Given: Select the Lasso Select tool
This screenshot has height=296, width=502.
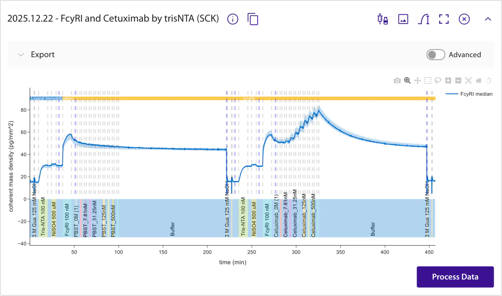Looking at the screenshot, I should pos(438,81).
